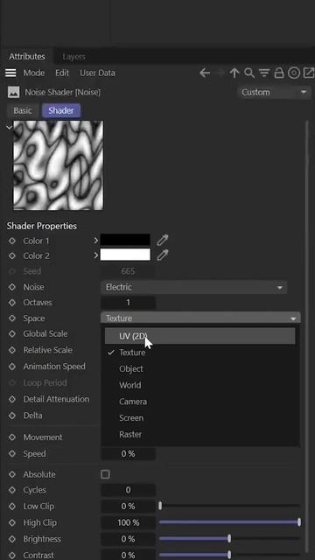Toggle keyframe diamond for Detail Attenuation
Viewport: 315px width, 560px height.
click(x=12, y=399)
